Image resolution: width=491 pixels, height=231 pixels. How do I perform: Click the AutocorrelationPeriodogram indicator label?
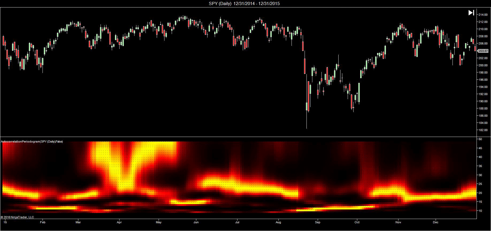32,142
